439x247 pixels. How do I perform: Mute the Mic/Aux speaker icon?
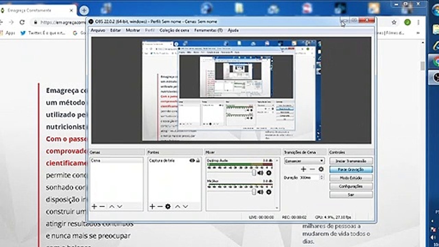(260, 192)
